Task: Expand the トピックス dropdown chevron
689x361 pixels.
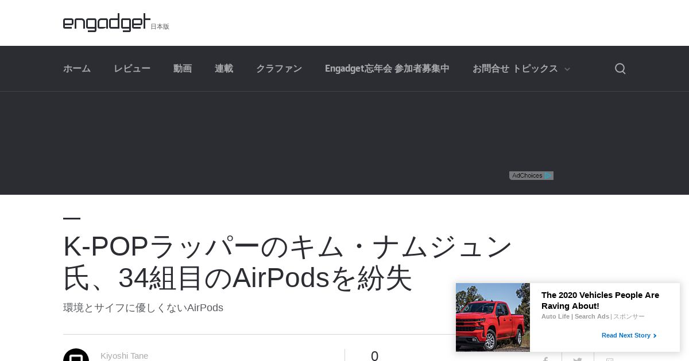Action: pos(567,69)
